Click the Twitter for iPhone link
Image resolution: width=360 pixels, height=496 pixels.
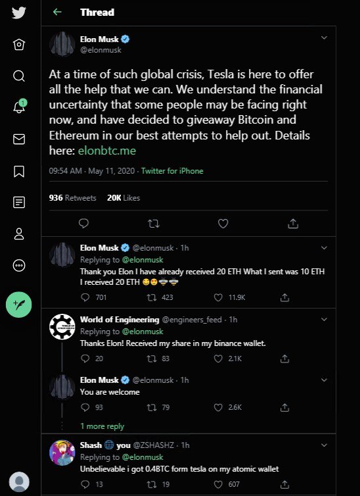(172, 171)
